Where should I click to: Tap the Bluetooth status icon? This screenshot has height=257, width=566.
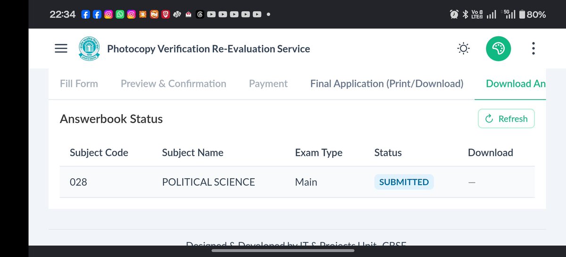point(465,15)
